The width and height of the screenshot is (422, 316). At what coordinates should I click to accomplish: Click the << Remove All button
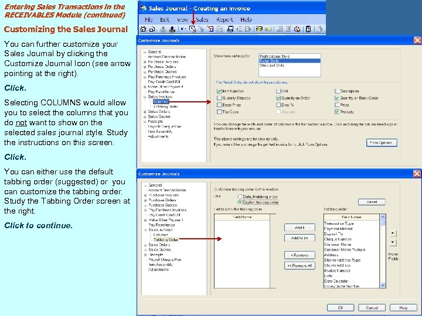coord(300,266)
